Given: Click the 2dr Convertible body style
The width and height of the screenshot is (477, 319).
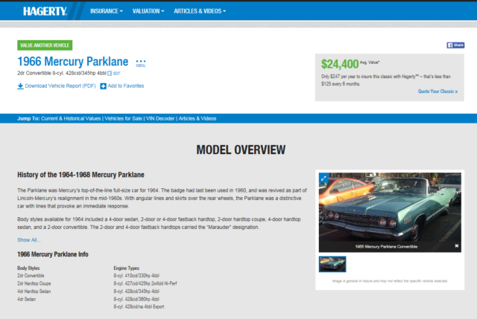Looking at the screenshot, I should click(31, 276).
